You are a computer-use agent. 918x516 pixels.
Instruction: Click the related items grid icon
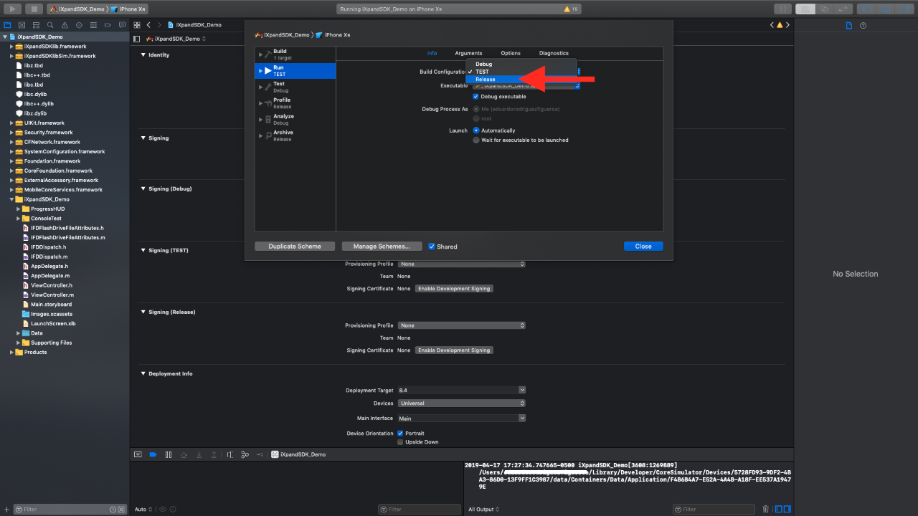point(137,24)
